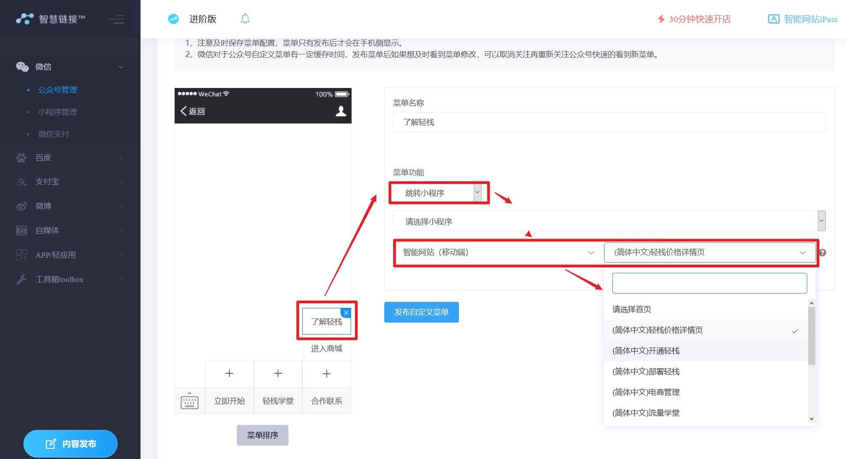Select 小程序管理 in the sidebar
This screenshot has width=846, height=459.
coord(58,112)
